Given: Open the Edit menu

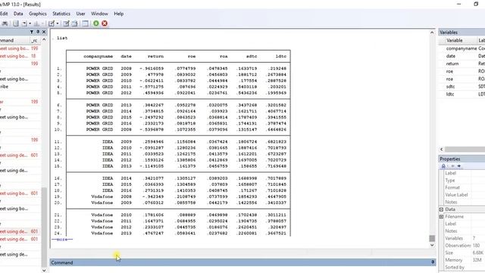Looking at the screenshot, I should click(x=4, y=14).
